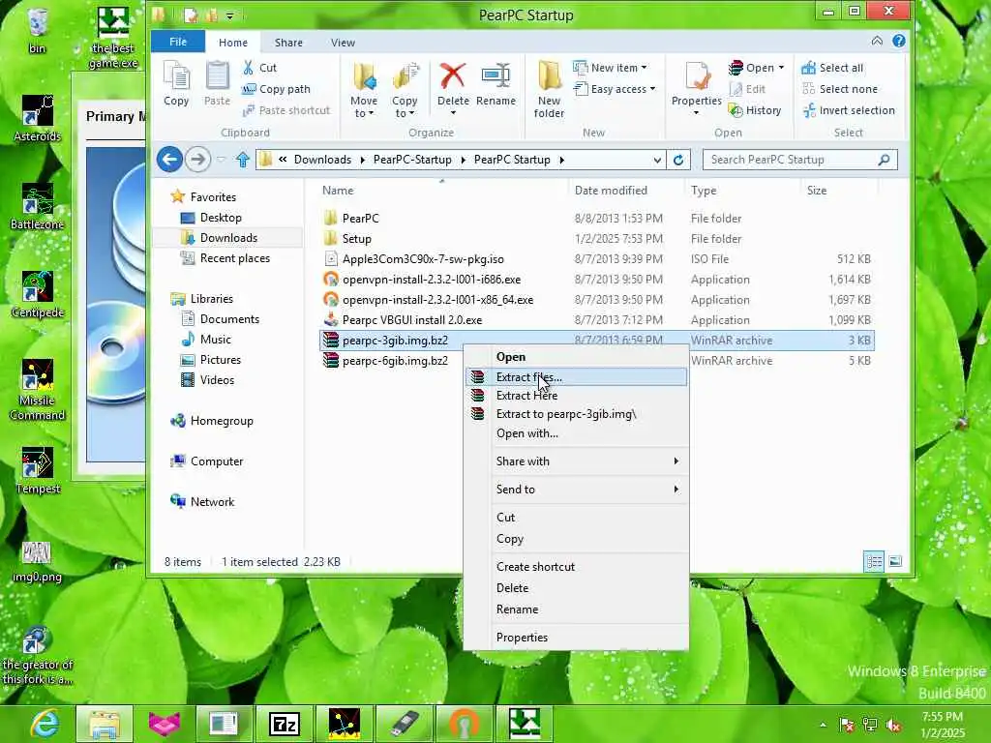Open the File menu tab
Screen dimensions: 991x743
(x=178, y=42)
